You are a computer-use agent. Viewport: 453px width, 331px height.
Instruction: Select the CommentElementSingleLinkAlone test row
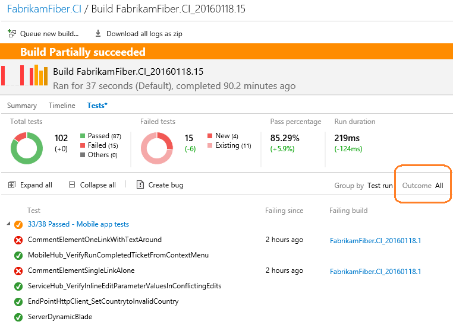(227, 270)
